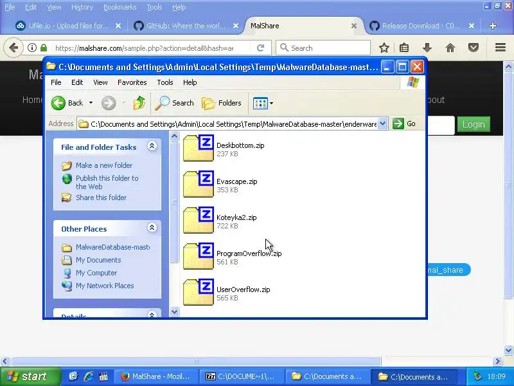Viewport: 514px width, 386px height.
Task: Click the Firefox search box
Action: click(323, 48)
